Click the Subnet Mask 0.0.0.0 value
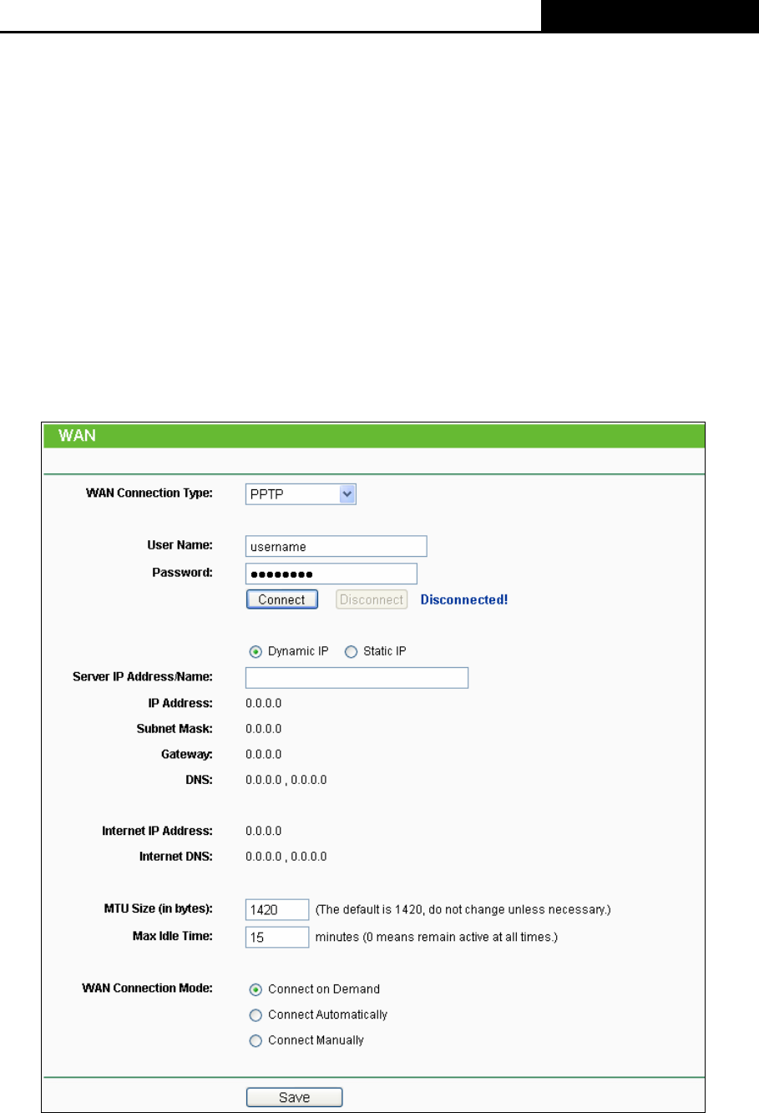This screenshot has width=759, height=1113. (264, 729)
